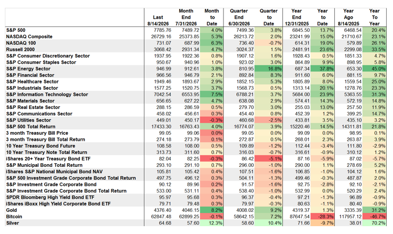This screenshot has height=234, width=393.
Task: Select the NASDAQ 100 row label
Action: [x=21, y=43]
